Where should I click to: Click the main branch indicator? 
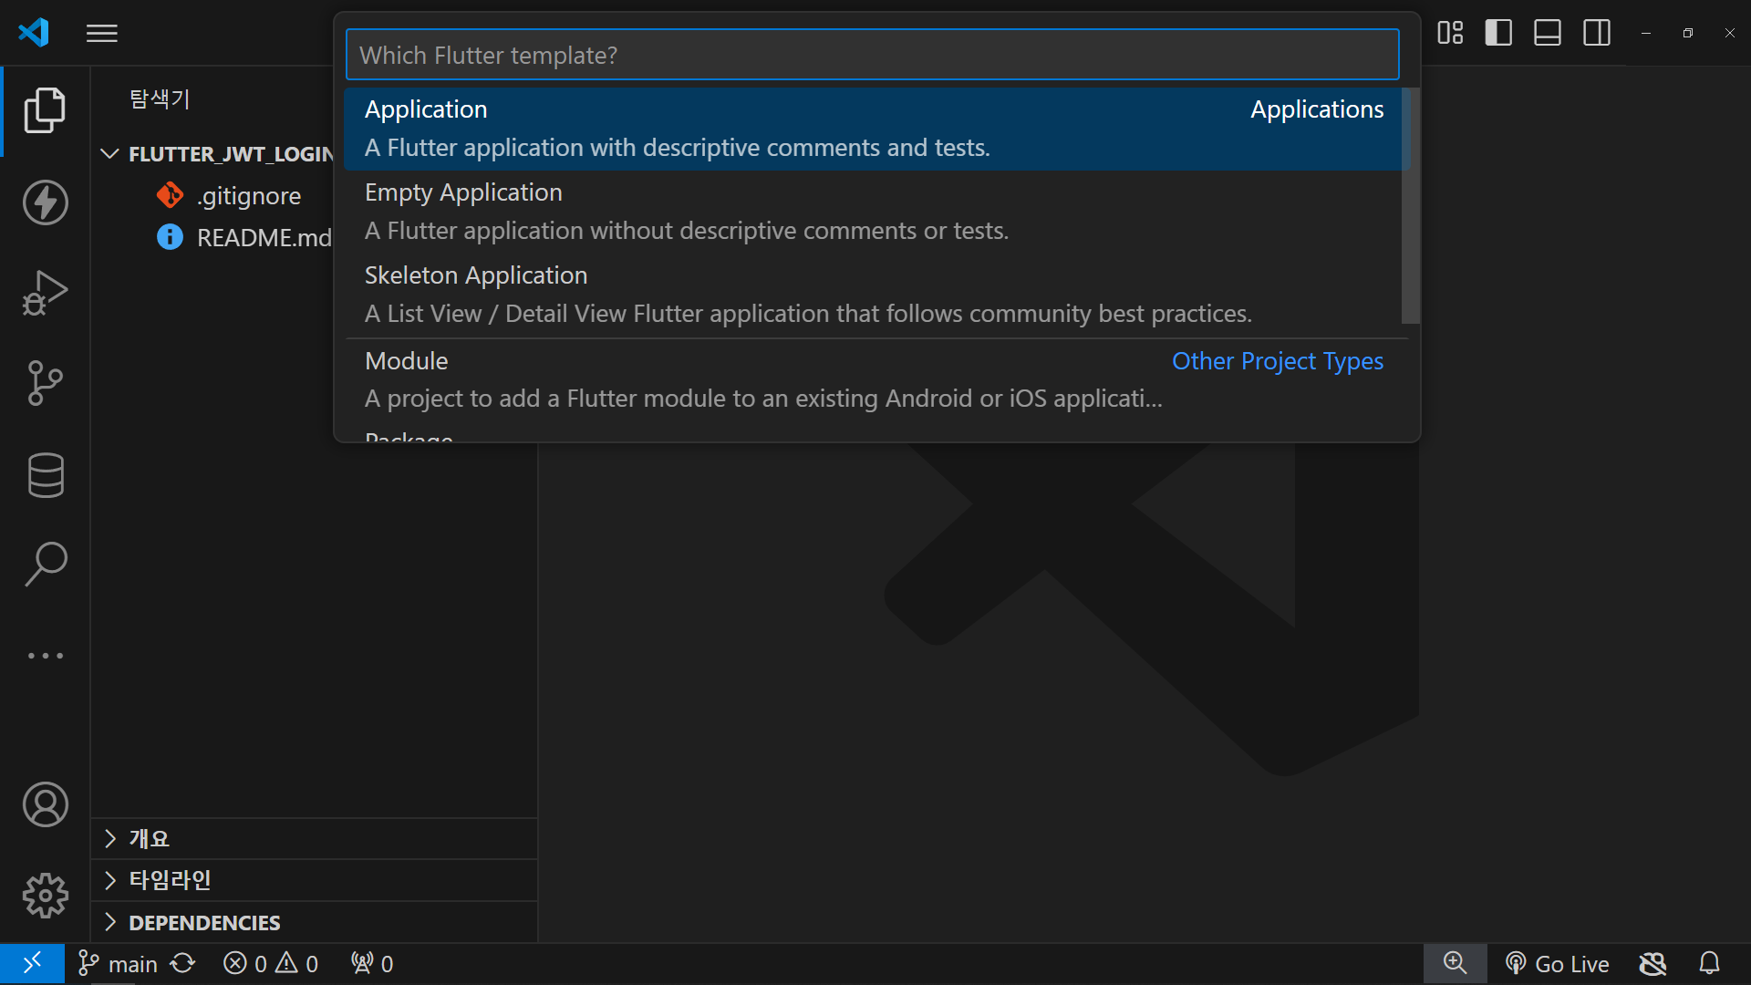(118, 964)
